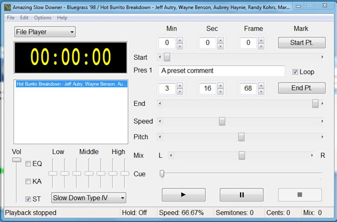
Task: Click the end Sec field showing 16
Action: click(208, 88)
